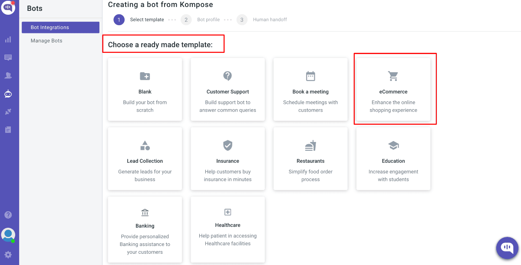
Task: Pick the Customer Support template card
Action: click(228, 90)
